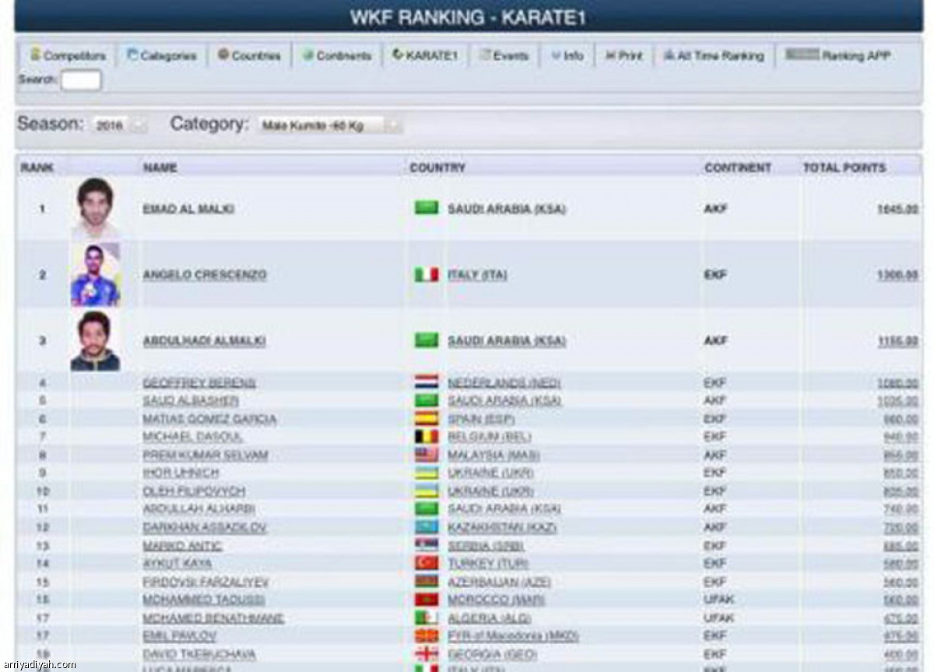Image resolution: width=934 pixels, height=672 pixels.
Task: Click Emad Al Malki's profile photo
Action: [95, 208]
